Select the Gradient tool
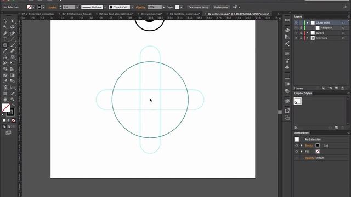The height and width of the screenshot is (197, 351). [x=13, y=76]
